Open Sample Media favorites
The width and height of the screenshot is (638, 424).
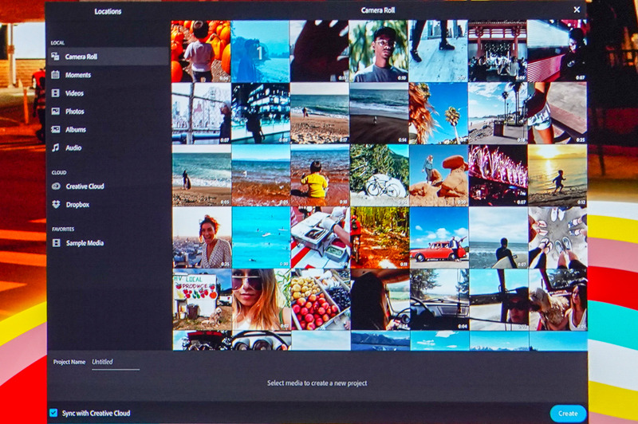click(108, 243)
